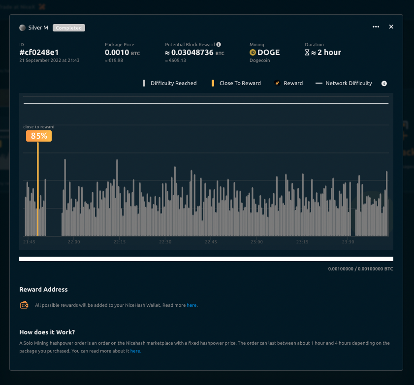Click the white order progress bar
This screenshot has width=414, height=385.
point(206,259)
